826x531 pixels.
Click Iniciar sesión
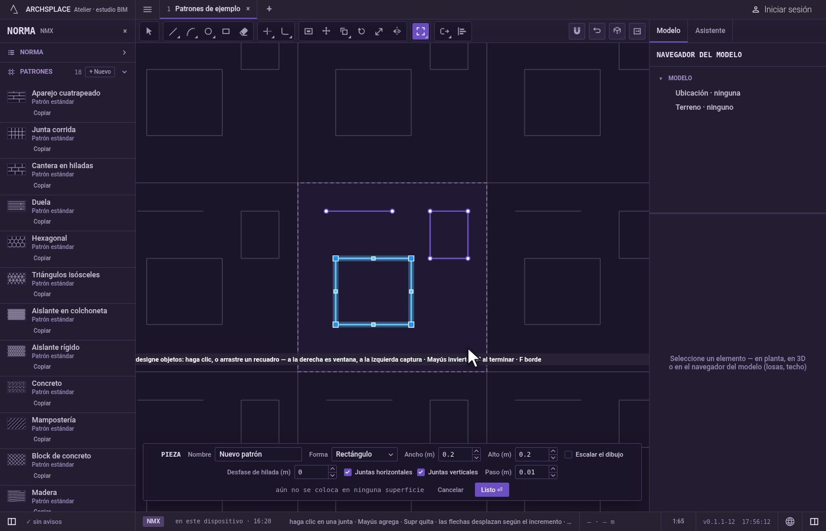click(782, 9)
